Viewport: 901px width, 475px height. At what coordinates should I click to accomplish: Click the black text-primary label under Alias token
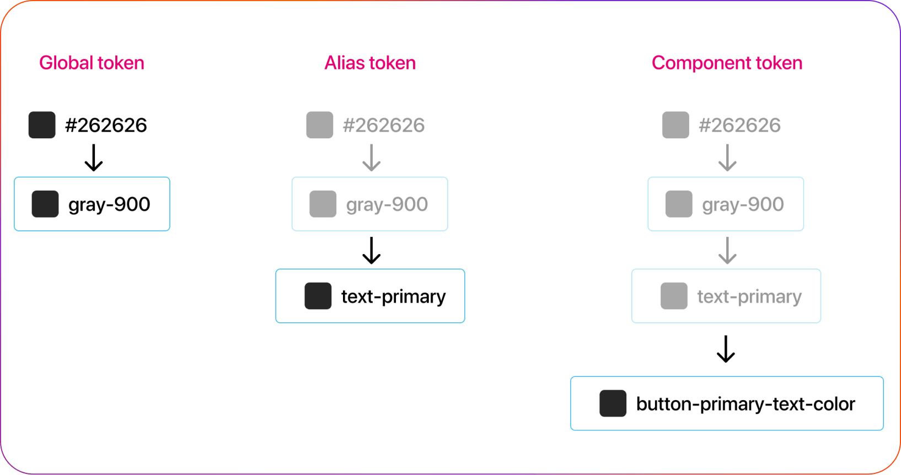(x=393, y=296)
